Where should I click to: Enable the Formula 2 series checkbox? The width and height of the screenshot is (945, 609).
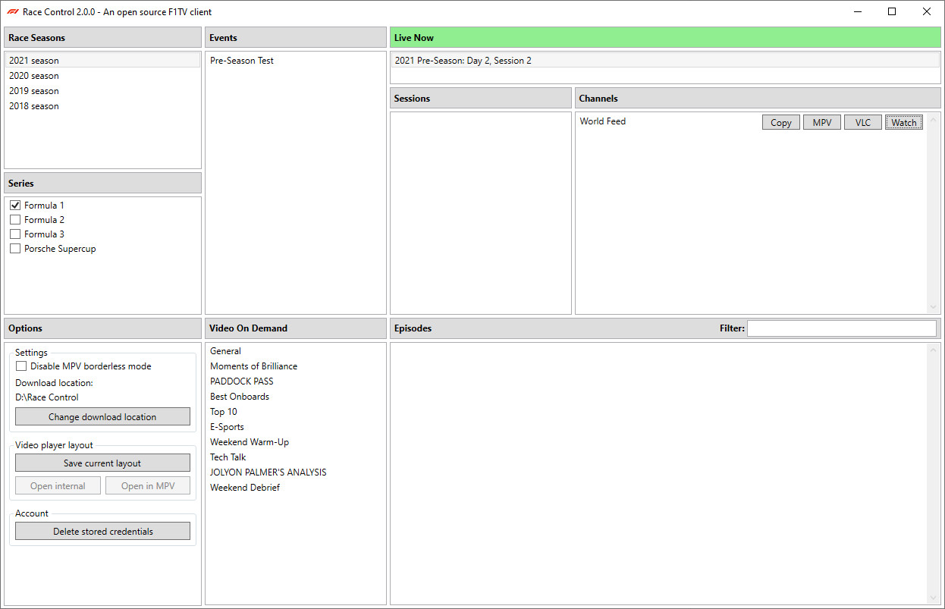point(15,220)
